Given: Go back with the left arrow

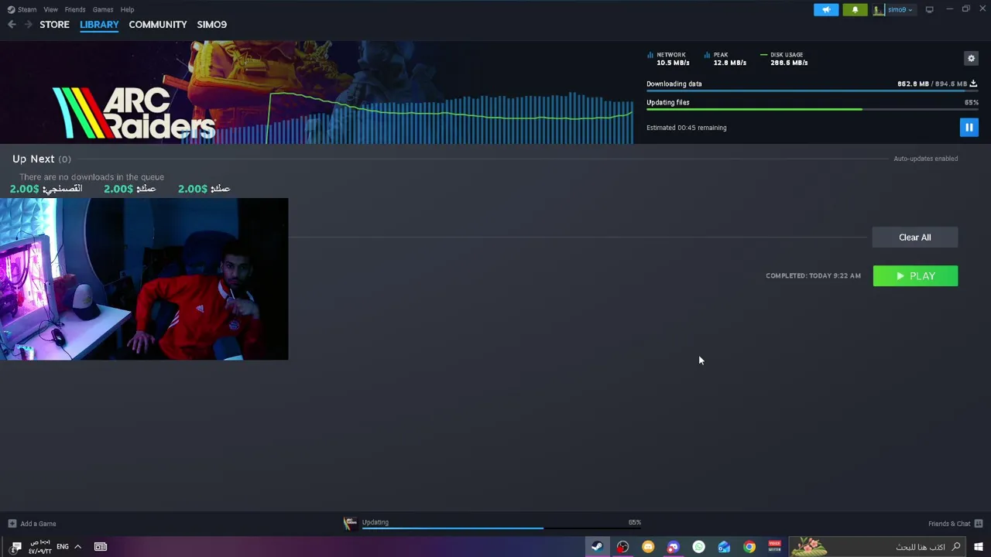Looking at the screenshot, I should tap(12, 25).
